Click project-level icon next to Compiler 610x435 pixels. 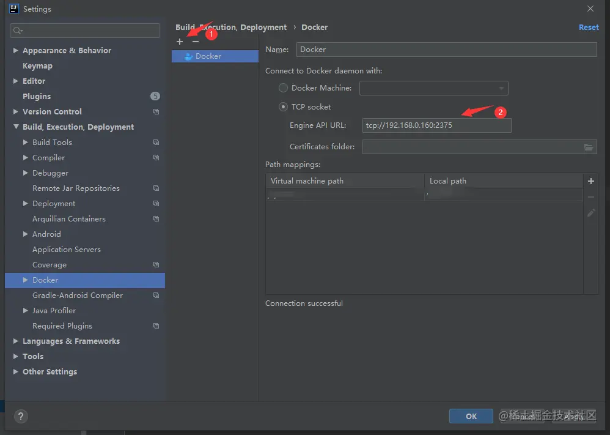(156, 158)
